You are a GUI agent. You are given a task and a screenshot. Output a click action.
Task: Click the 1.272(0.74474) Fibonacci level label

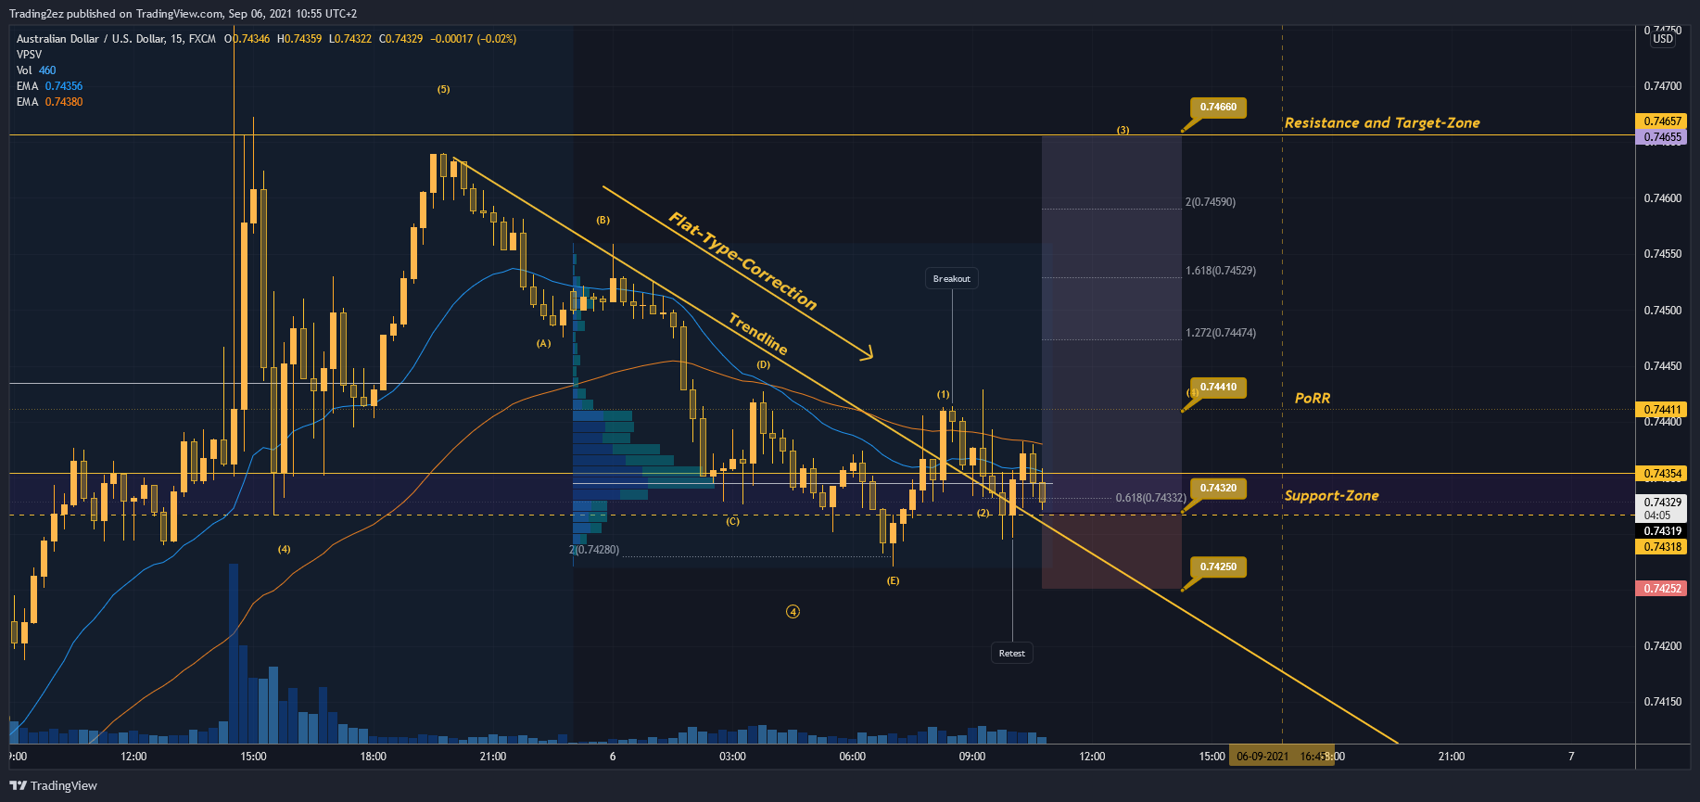click(x=1221, y=333)
